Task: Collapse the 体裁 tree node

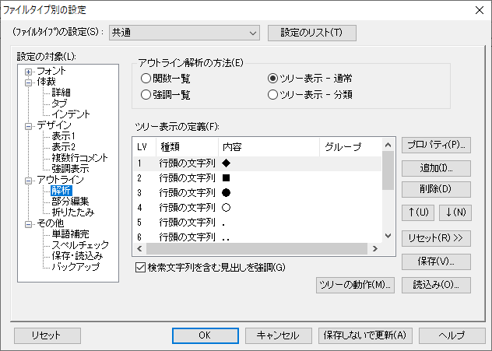Action: pyautogui.click(x=28, y=82)
